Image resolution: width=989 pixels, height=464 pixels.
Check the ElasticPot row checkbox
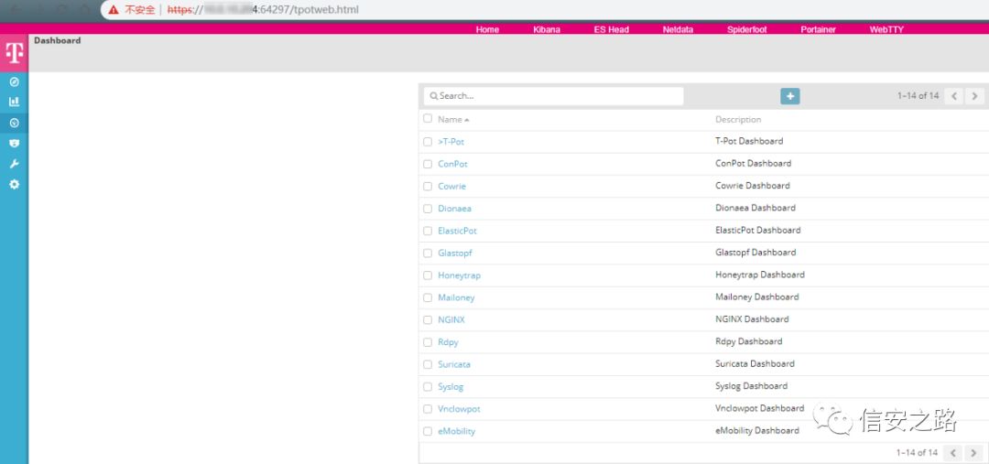click(x=428, y=231)
